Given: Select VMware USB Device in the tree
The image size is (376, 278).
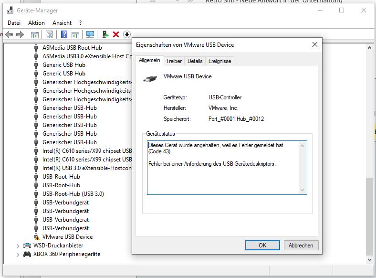Looking at the screenshot, I should click(67, 237).
